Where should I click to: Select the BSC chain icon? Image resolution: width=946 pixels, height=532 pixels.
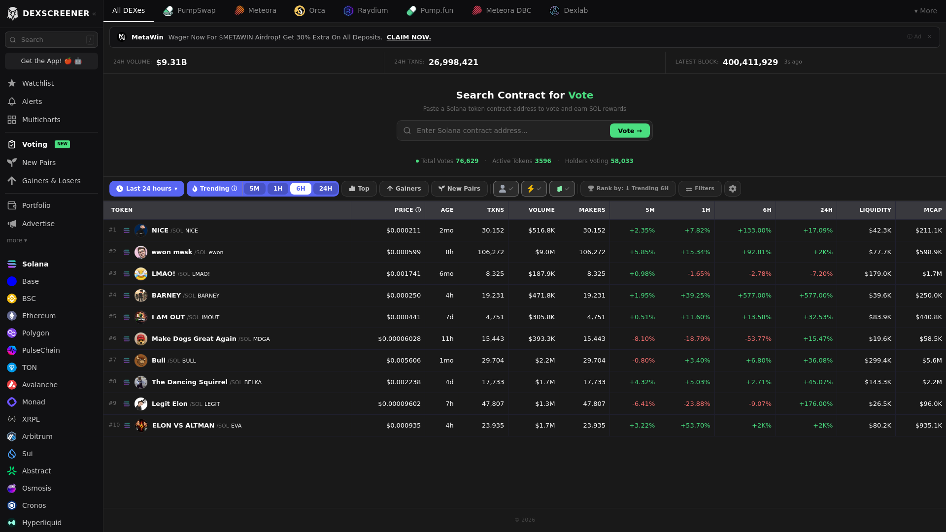coord(12,299)
